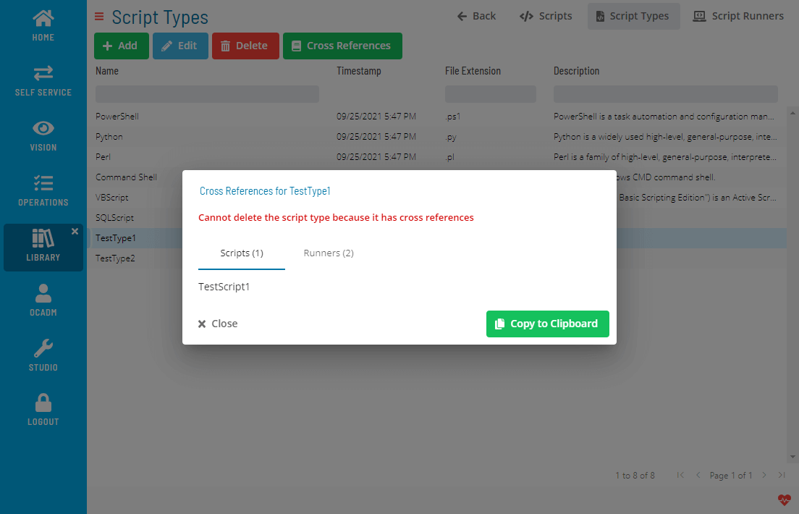Open the Script Runners navigation tab
799x514 pixels.
(x=738, y=16)
